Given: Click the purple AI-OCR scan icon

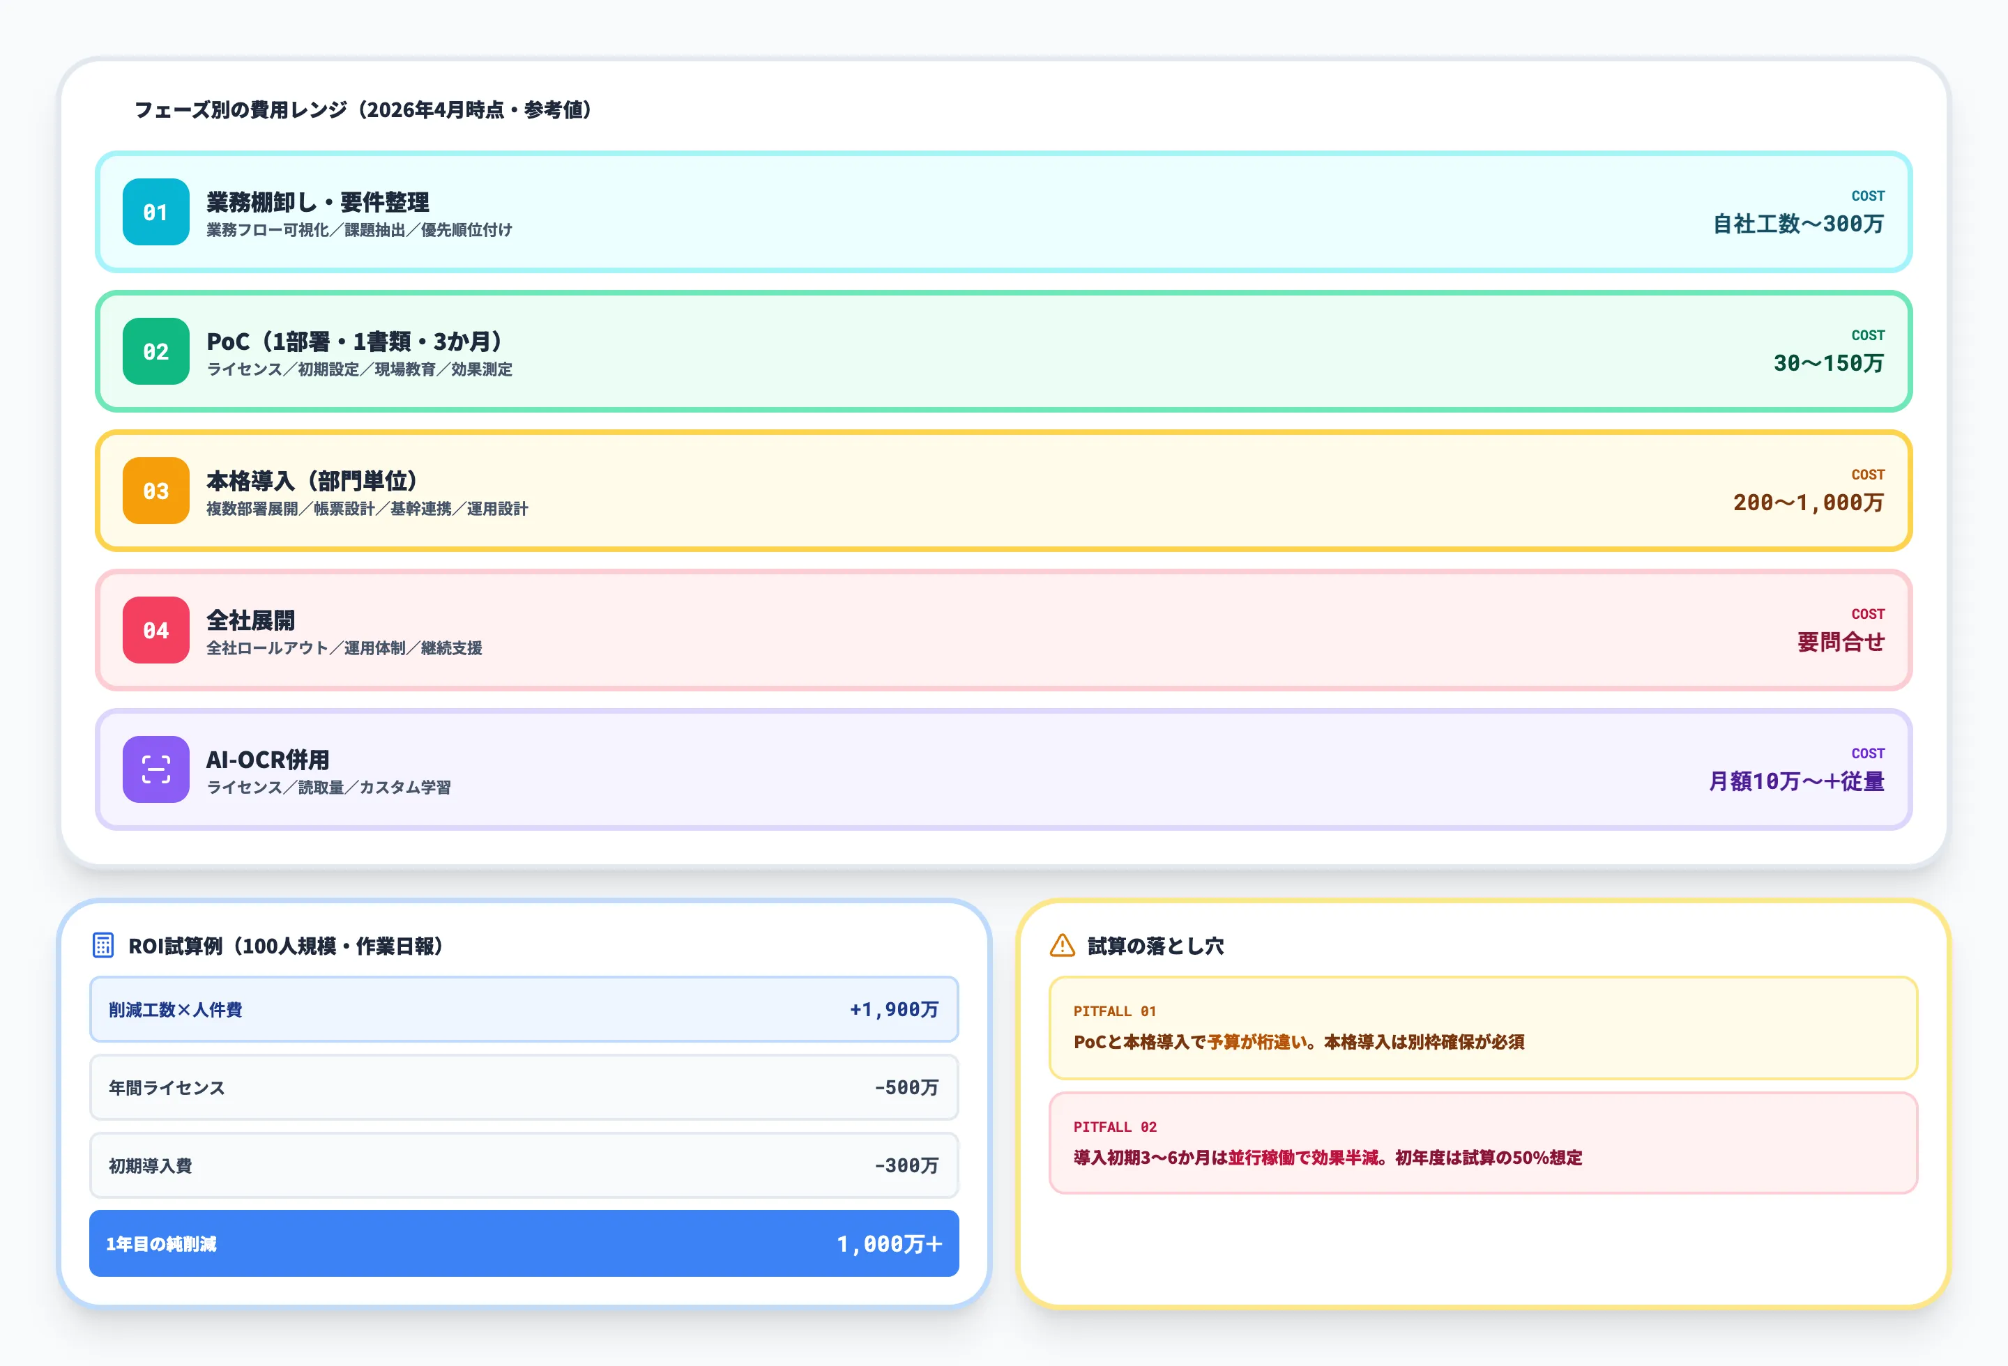Looking at the screenshot, I should point(155,769).
